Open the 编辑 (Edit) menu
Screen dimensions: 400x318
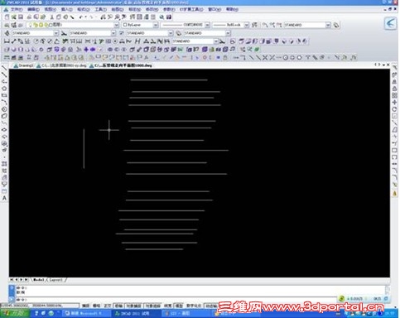33,9
